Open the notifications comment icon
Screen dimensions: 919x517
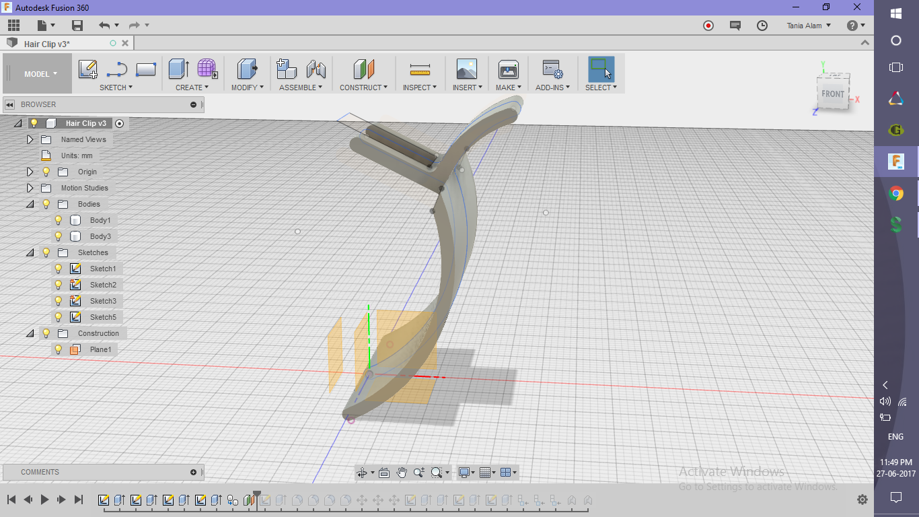coord(735,26)
